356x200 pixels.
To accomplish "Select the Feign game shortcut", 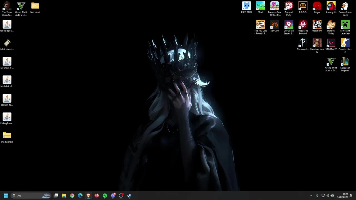I will pos(317,8).
